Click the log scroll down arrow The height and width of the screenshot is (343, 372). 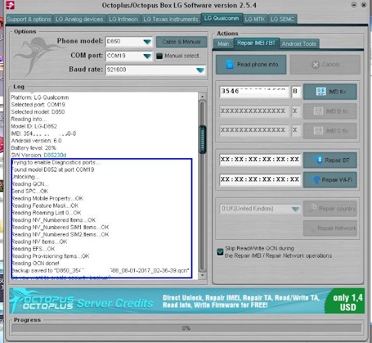tap(202, 276)
